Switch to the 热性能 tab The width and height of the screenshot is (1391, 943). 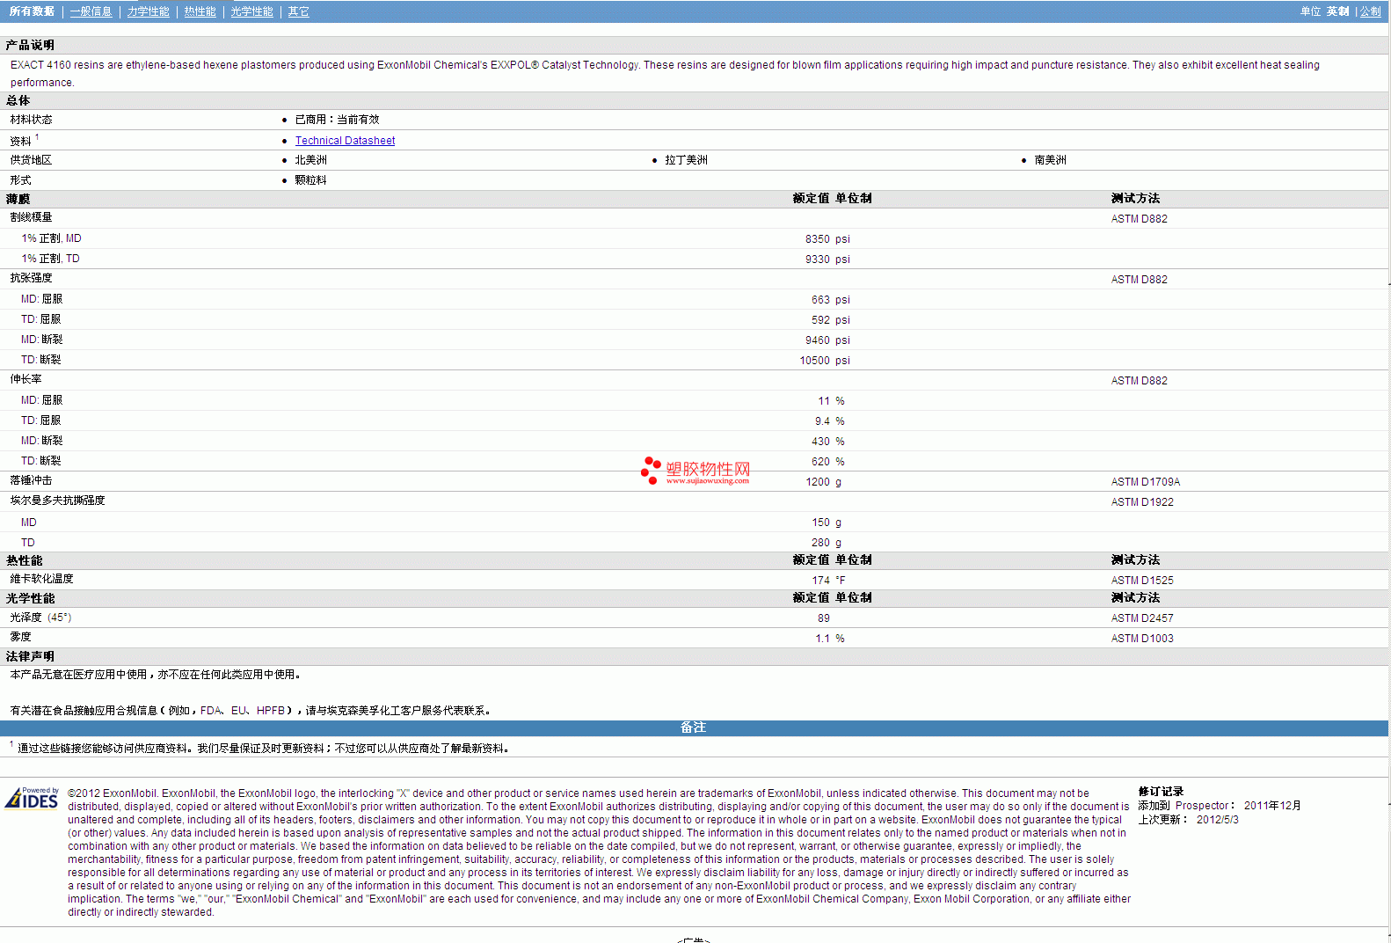[x=200, y=11]
